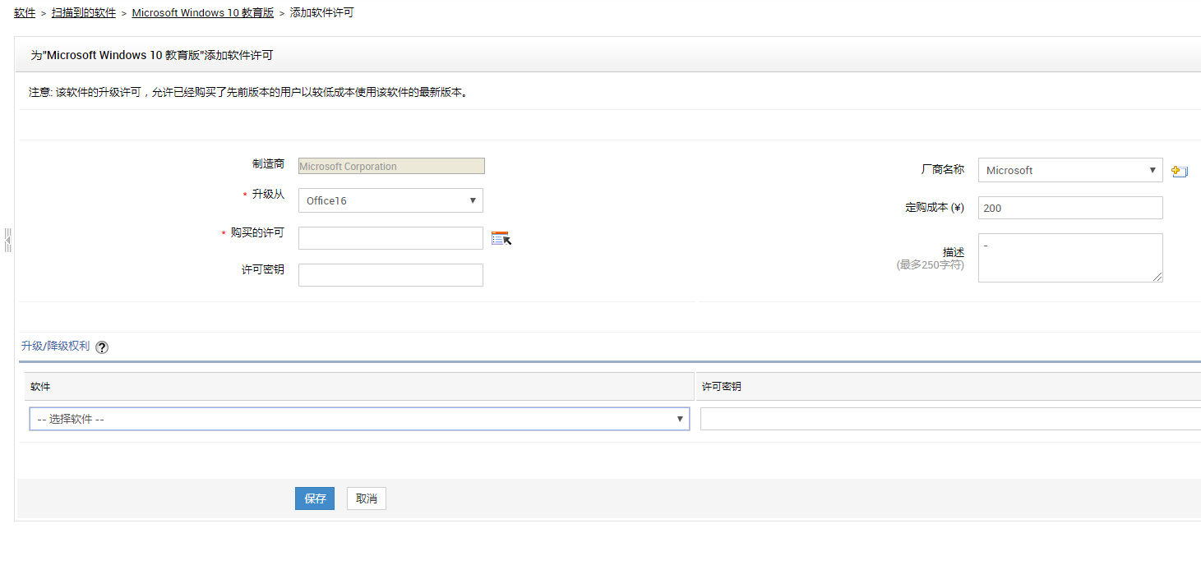
Task: Go to 软件 in the breadcrumb
Action: 25,13
